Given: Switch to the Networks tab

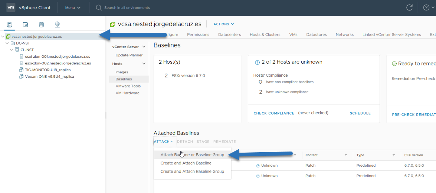Looking at the screenshot, I should pyautogui.click(x=344, y=34).
